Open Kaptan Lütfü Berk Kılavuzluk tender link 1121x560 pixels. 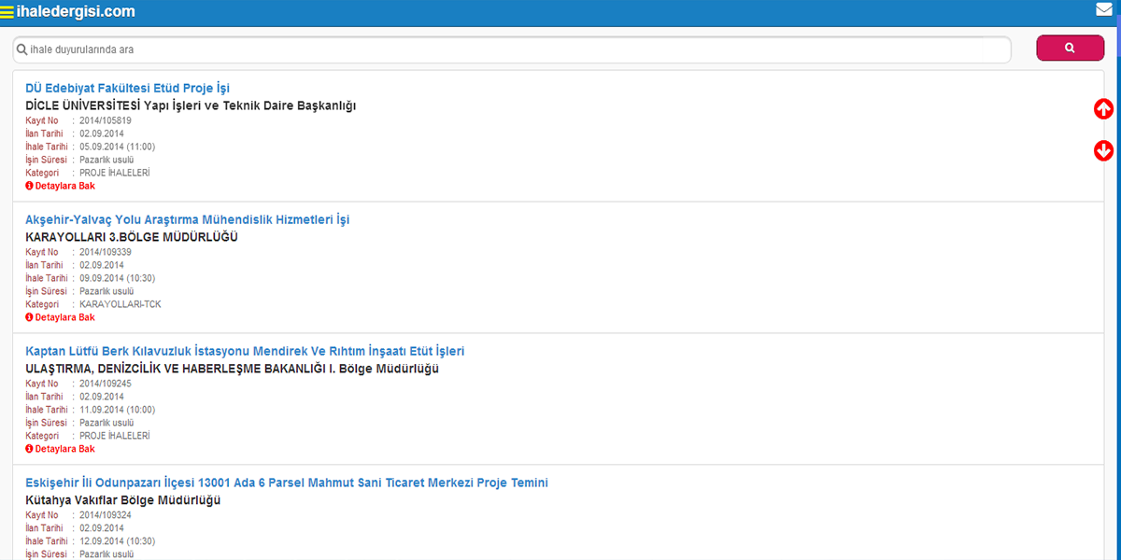[x=244, y=352]
